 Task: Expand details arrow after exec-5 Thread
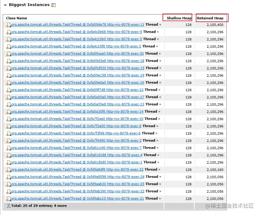(158, 39)
